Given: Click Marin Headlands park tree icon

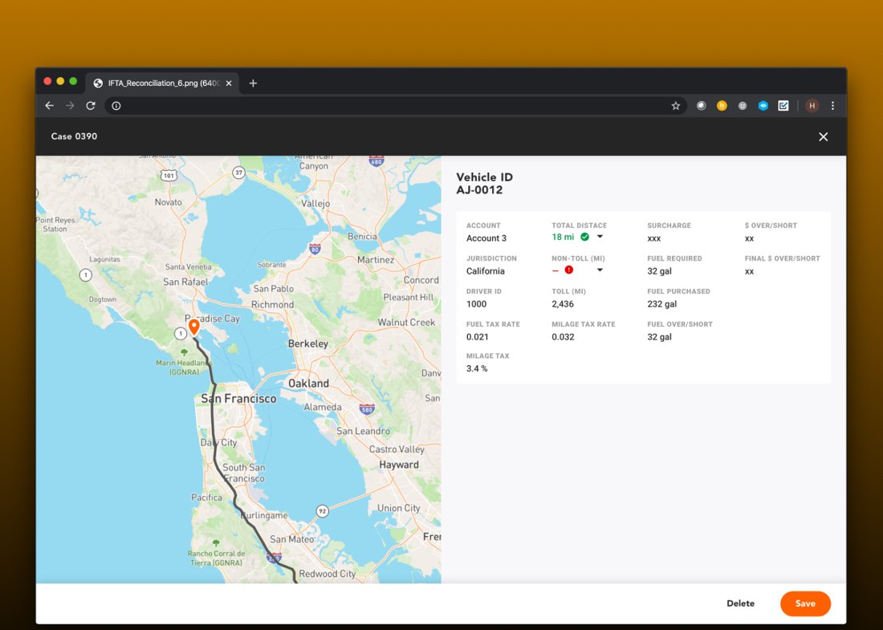Looking at the screenshot, I should 184,352.
